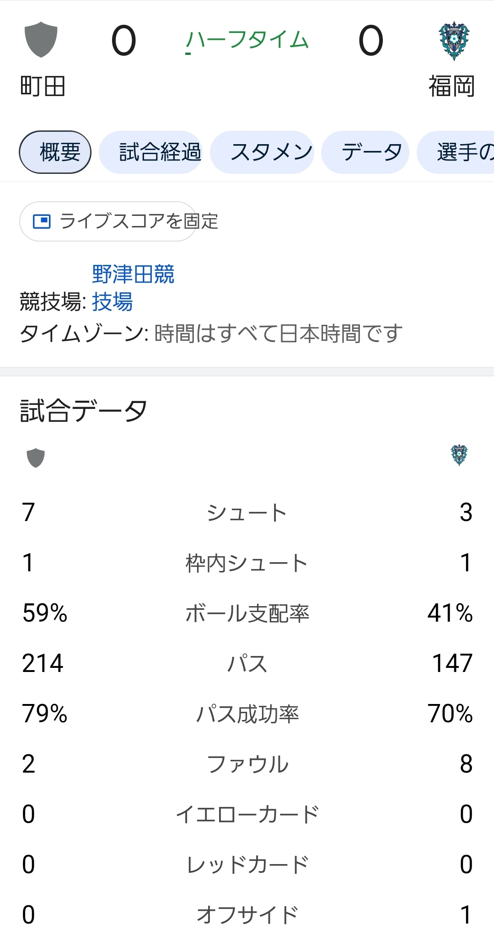Open the スタメン tab
This screenshot has width=494, height=935.
point(262,152)
